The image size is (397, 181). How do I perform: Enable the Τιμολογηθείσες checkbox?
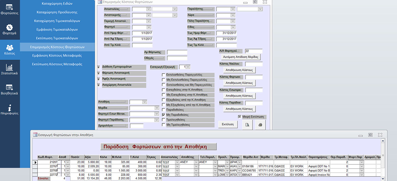163,120
